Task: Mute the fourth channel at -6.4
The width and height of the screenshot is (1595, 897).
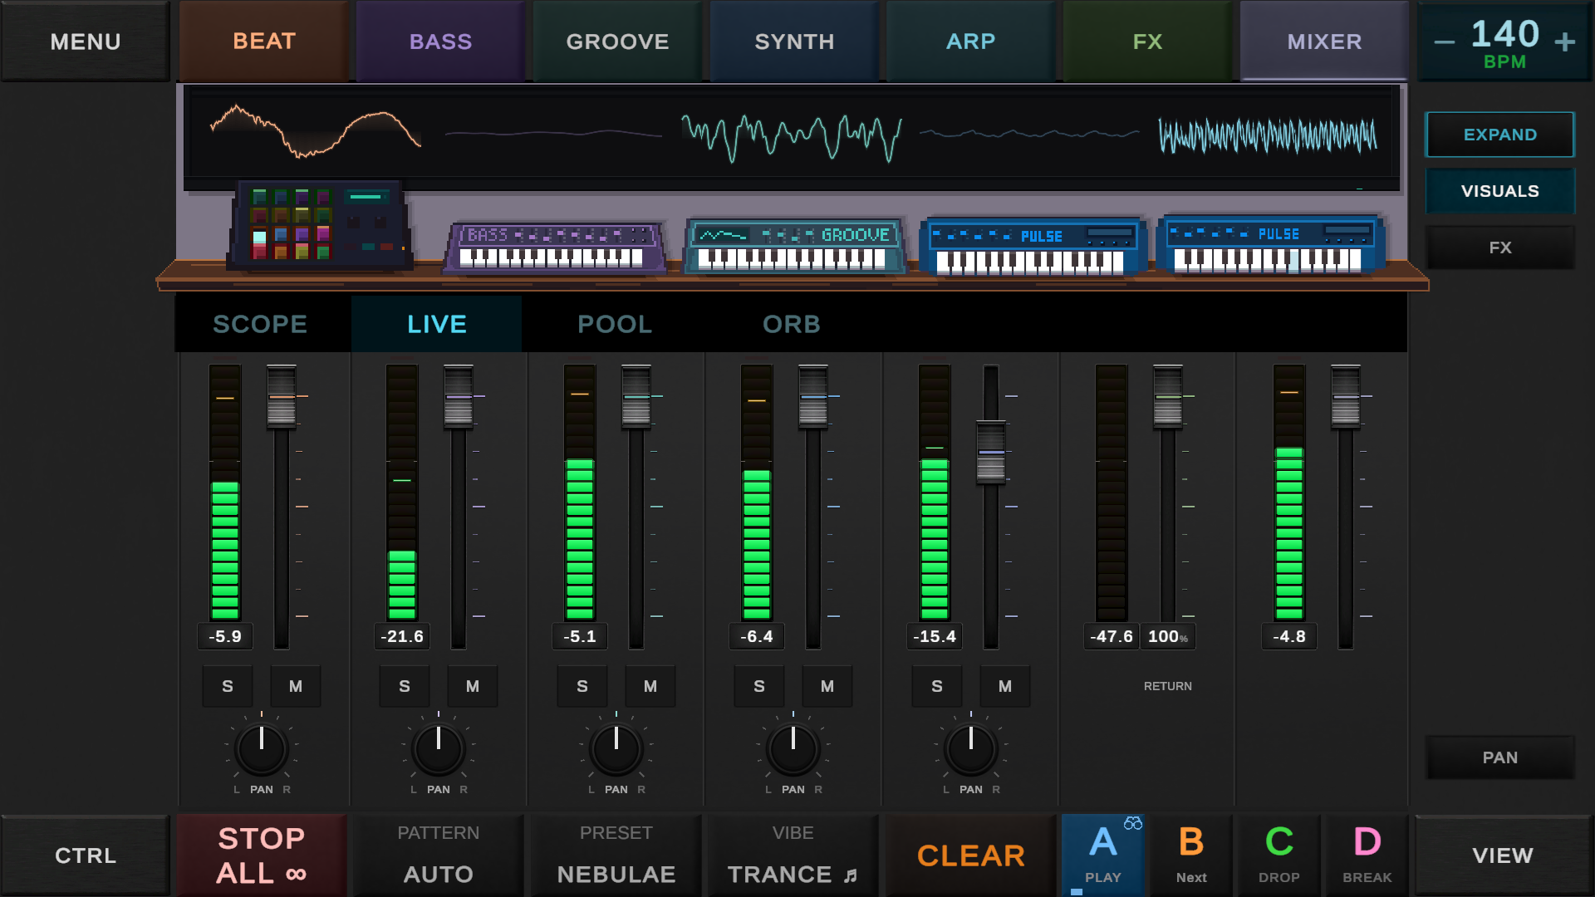Action: click(827, 686)
